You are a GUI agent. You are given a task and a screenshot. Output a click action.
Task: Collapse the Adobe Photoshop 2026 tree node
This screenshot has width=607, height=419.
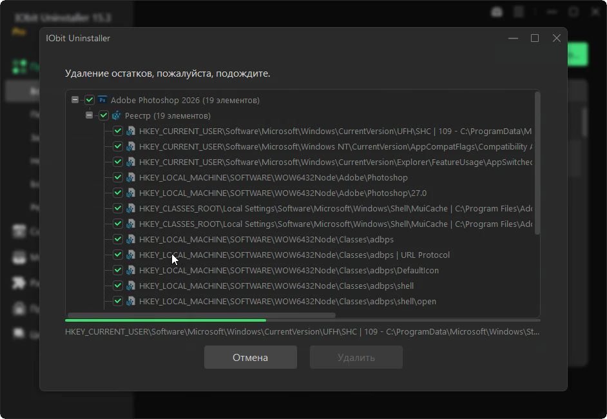click(x=75, y=100)
